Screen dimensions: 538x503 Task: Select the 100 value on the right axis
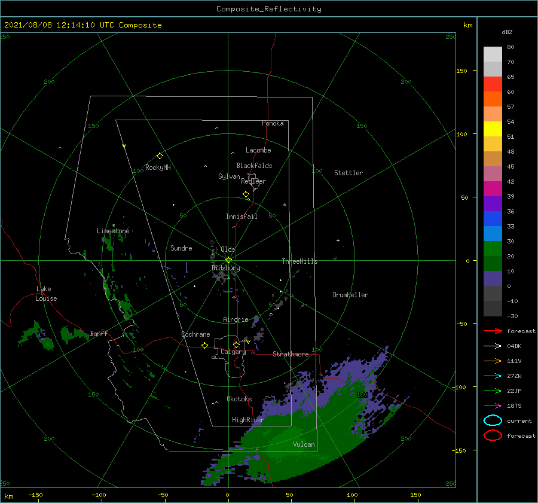point(461,134)
